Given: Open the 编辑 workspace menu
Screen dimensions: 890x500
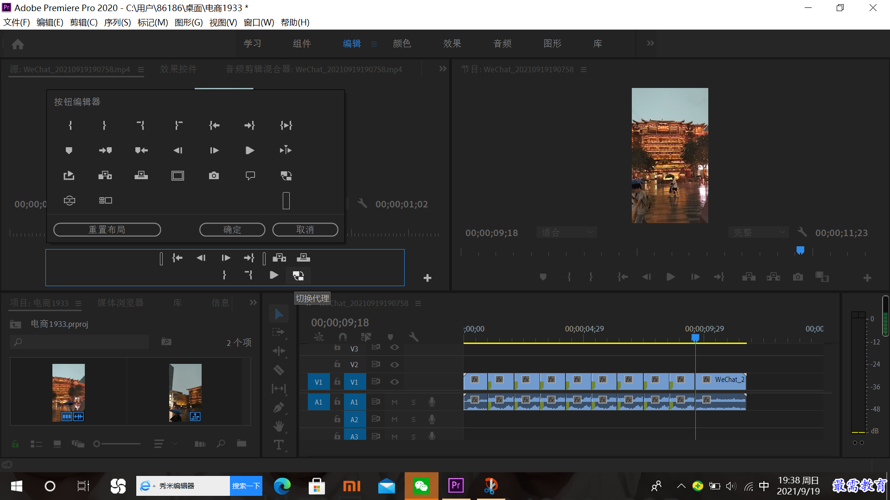Looking at the screenshot, I should [374, 44].
